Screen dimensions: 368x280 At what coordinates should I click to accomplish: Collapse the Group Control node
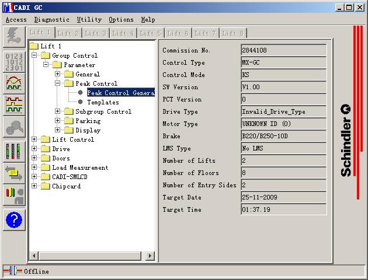tap(34, 55)
